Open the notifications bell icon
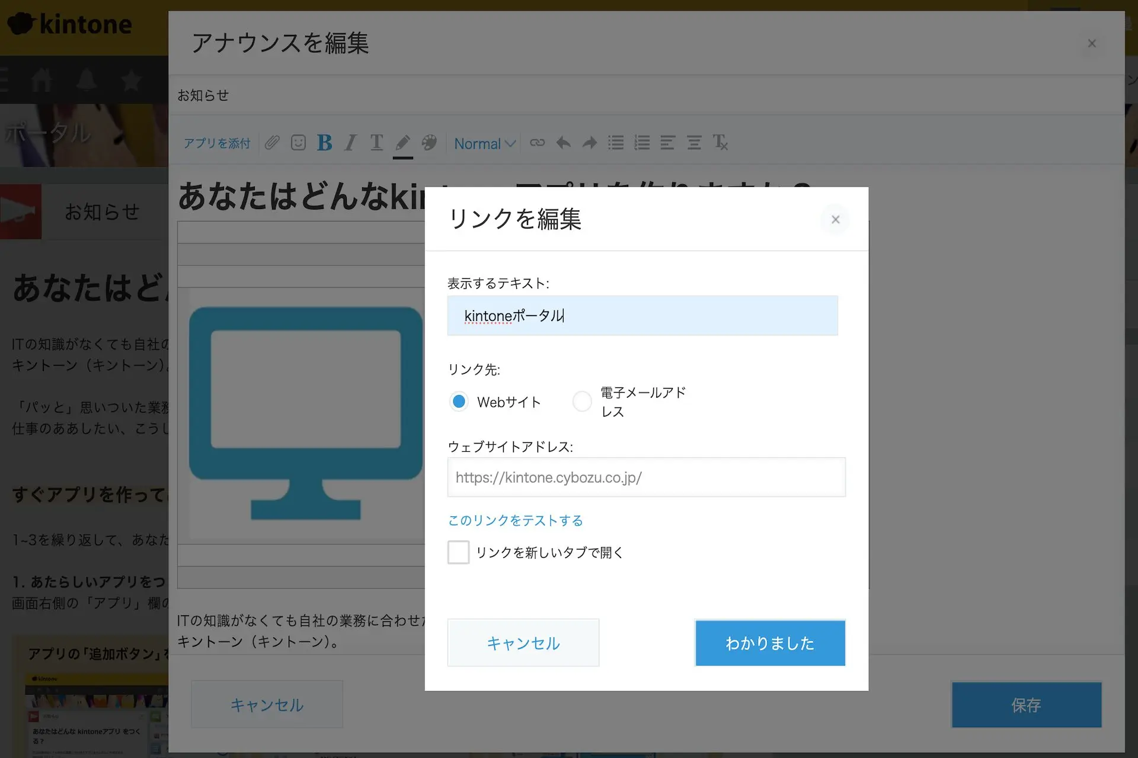 coord(87,79)
